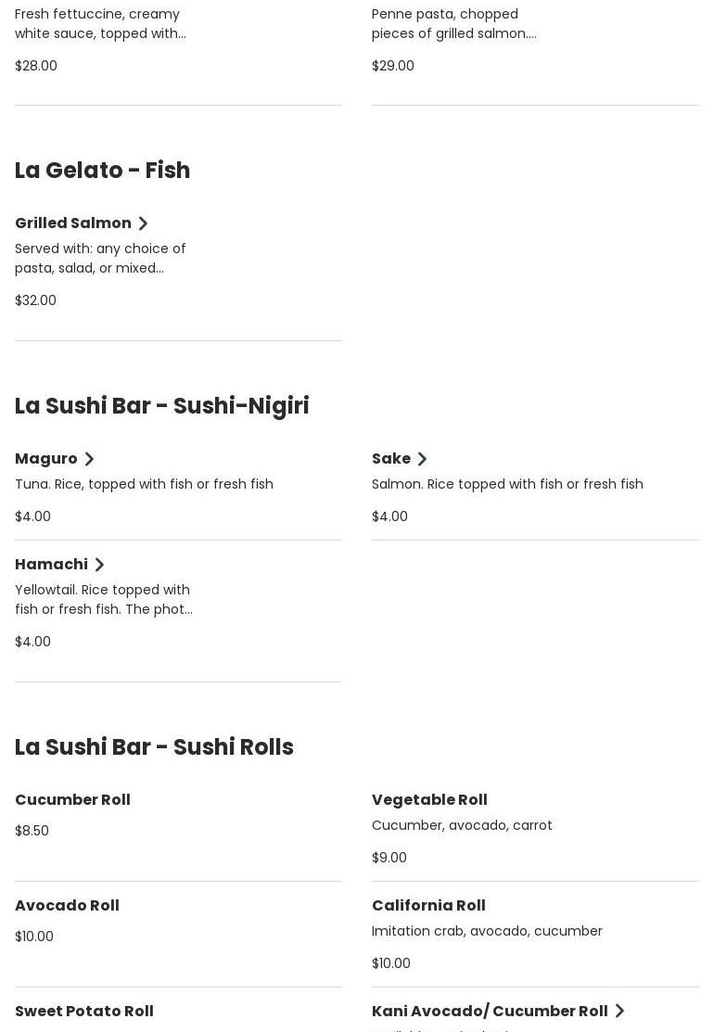Pick the California Roll item
Screen dimensions: 714x1032
428,906
